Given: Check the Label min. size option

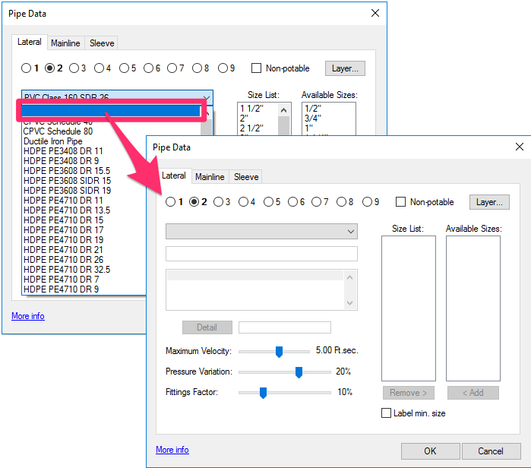Looking at the screenshot, I should pyautogui.click(x=387, y=413).
